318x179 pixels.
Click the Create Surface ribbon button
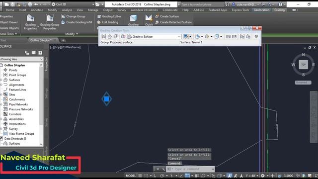[x=167, y=16]
